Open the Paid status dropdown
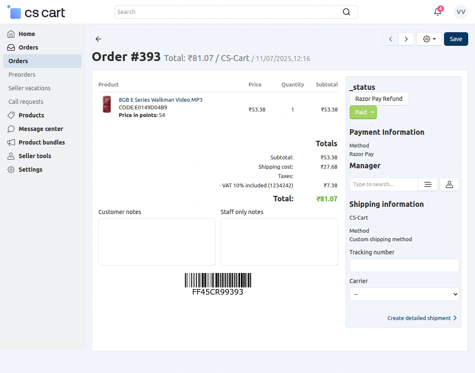This screenshot has height=373, width=475. coord(363,112)
